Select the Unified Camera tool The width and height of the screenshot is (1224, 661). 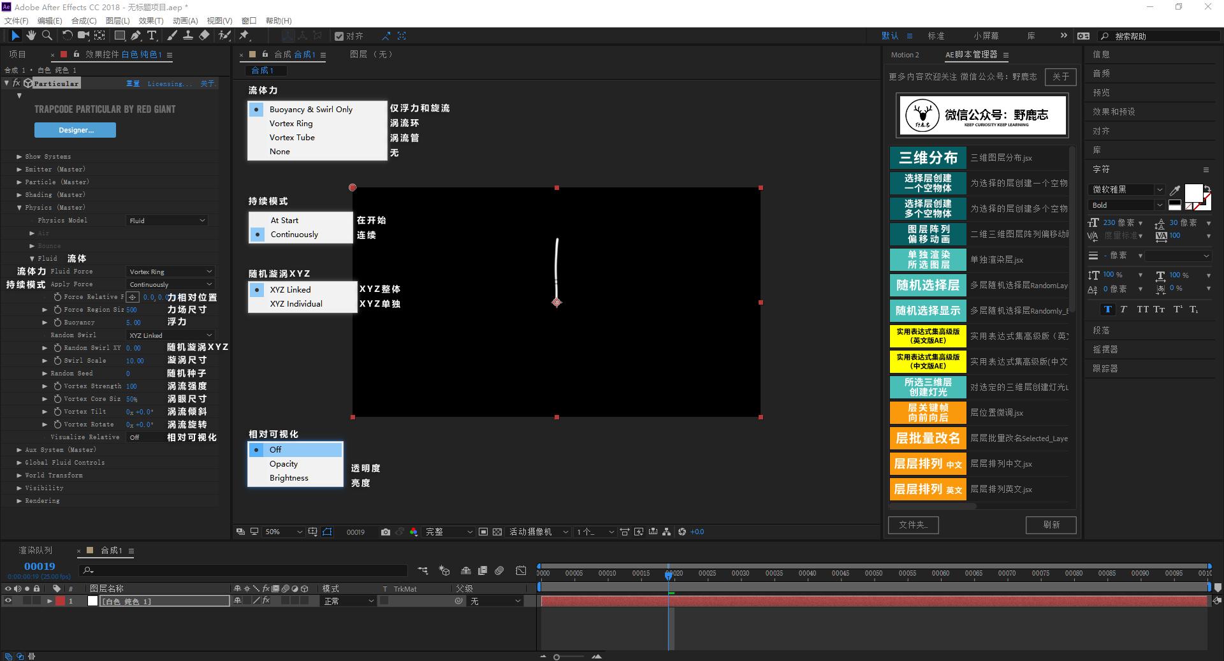coord(83,36)
